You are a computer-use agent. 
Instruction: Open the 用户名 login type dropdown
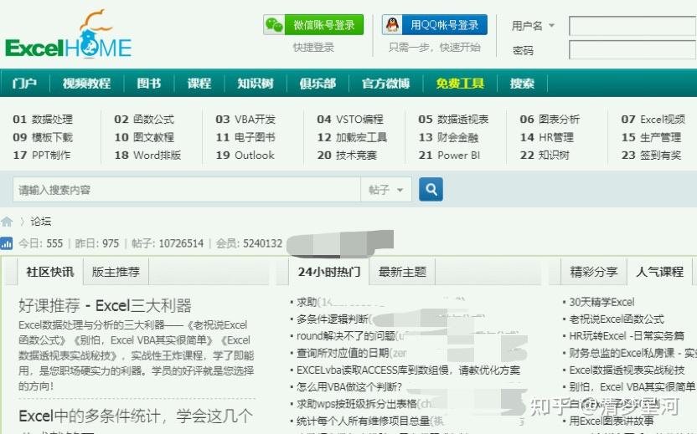pos(533,26)
